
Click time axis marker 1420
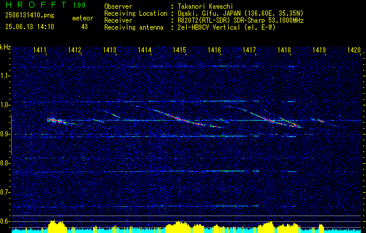click(354, 50)
